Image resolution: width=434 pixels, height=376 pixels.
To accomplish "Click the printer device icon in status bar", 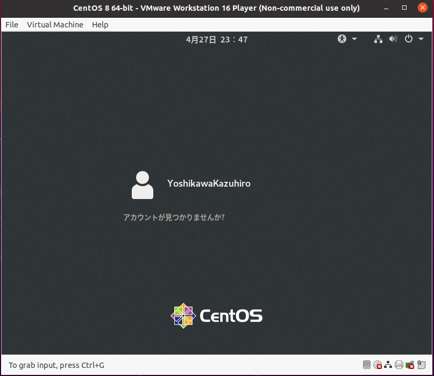I will [x=399, y=365].
